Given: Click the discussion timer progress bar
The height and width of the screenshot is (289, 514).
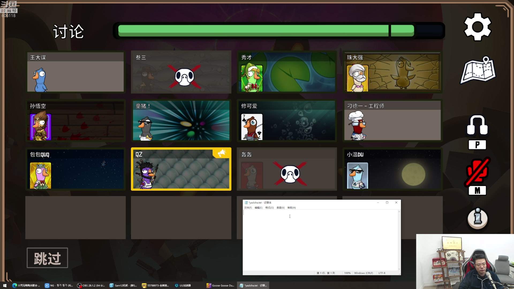Looking at the screenshot, I should point(279,31).
